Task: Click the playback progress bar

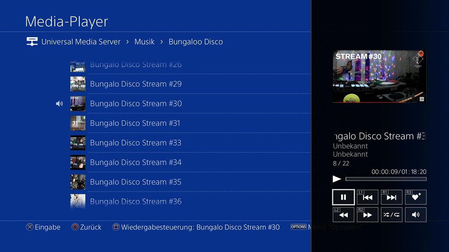Action: [386, 179]
